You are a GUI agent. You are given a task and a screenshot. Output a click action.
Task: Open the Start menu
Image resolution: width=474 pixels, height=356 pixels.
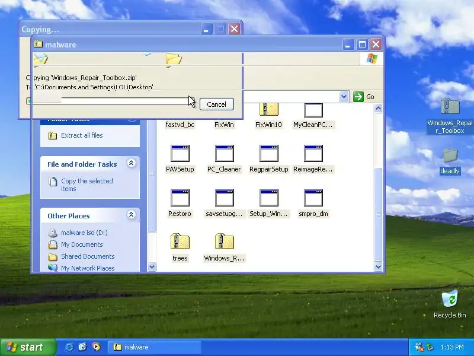(28, 347)
